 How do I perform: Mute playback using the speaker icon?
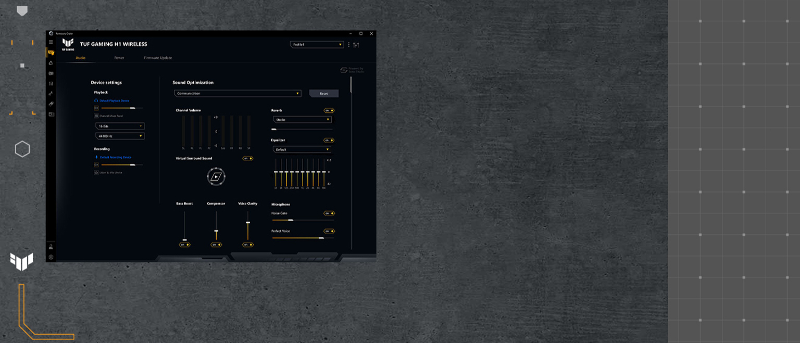coord(96,108)
